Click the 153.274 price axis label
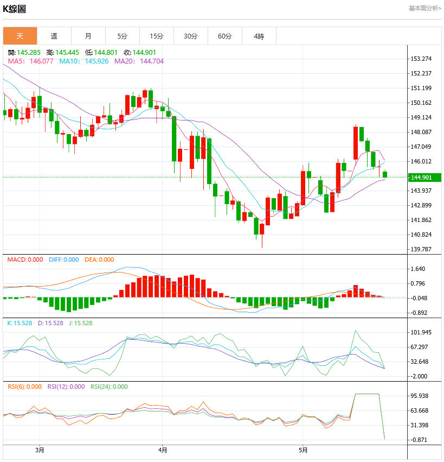444x462 pixels. tap(421, 59)
